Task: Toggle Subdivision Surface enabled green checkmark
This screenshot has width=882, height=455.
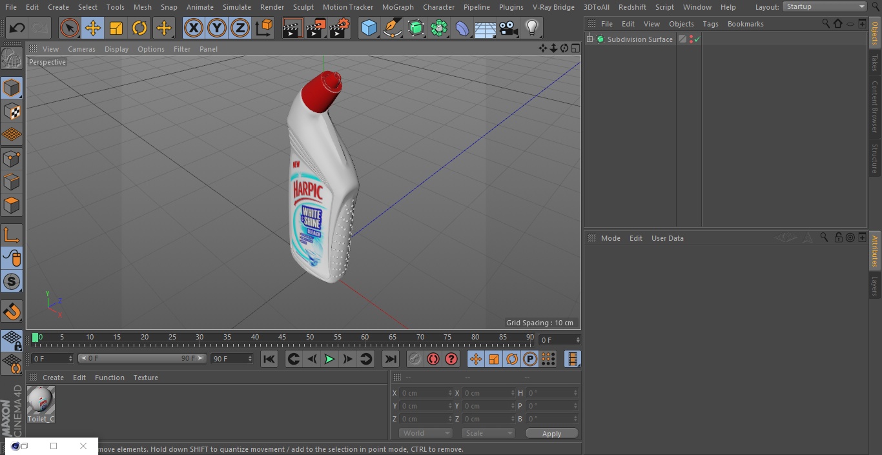Action: coord(697,39)
